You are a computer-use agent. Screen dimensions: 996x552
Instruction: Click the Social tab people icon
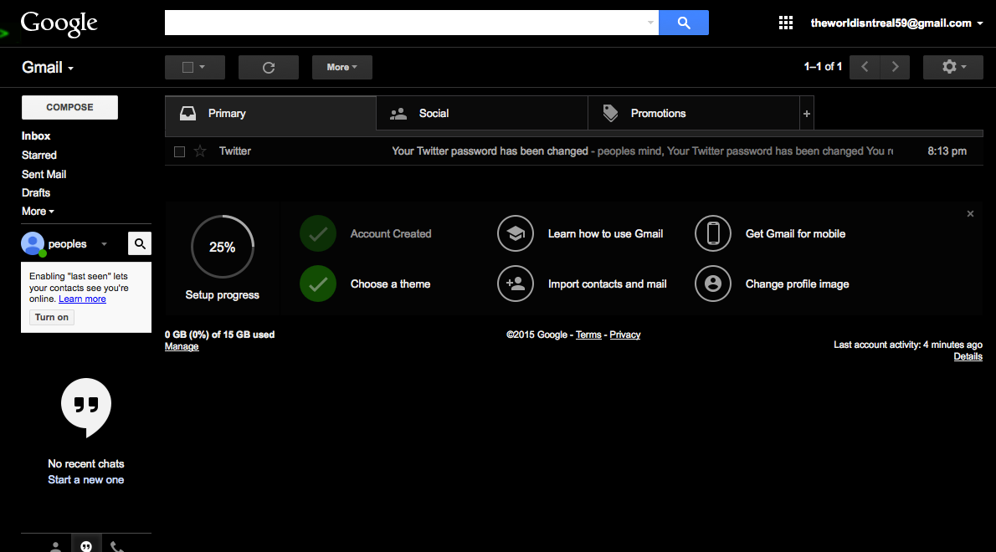pos(398,114)
